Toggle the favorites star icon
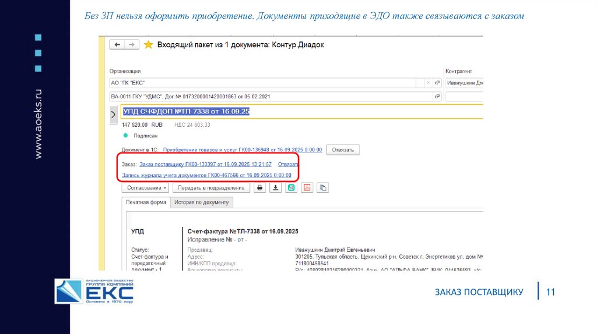The image size is (597, 334). coord(149,45)
